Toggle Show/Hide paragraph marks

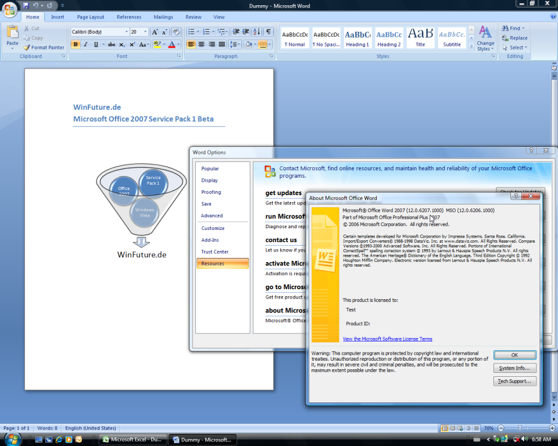pyautogui.click(x=269, y=32)
